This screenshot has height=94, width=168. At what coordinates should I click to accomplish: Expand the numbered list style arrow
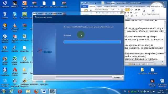[x=129, y=10]
